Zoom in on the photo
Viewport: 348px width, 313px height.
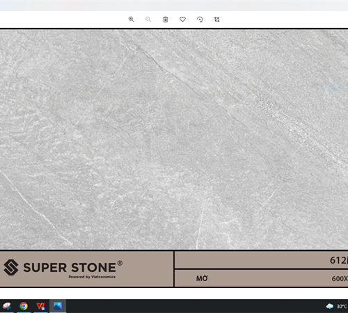[x=132, y=19]
